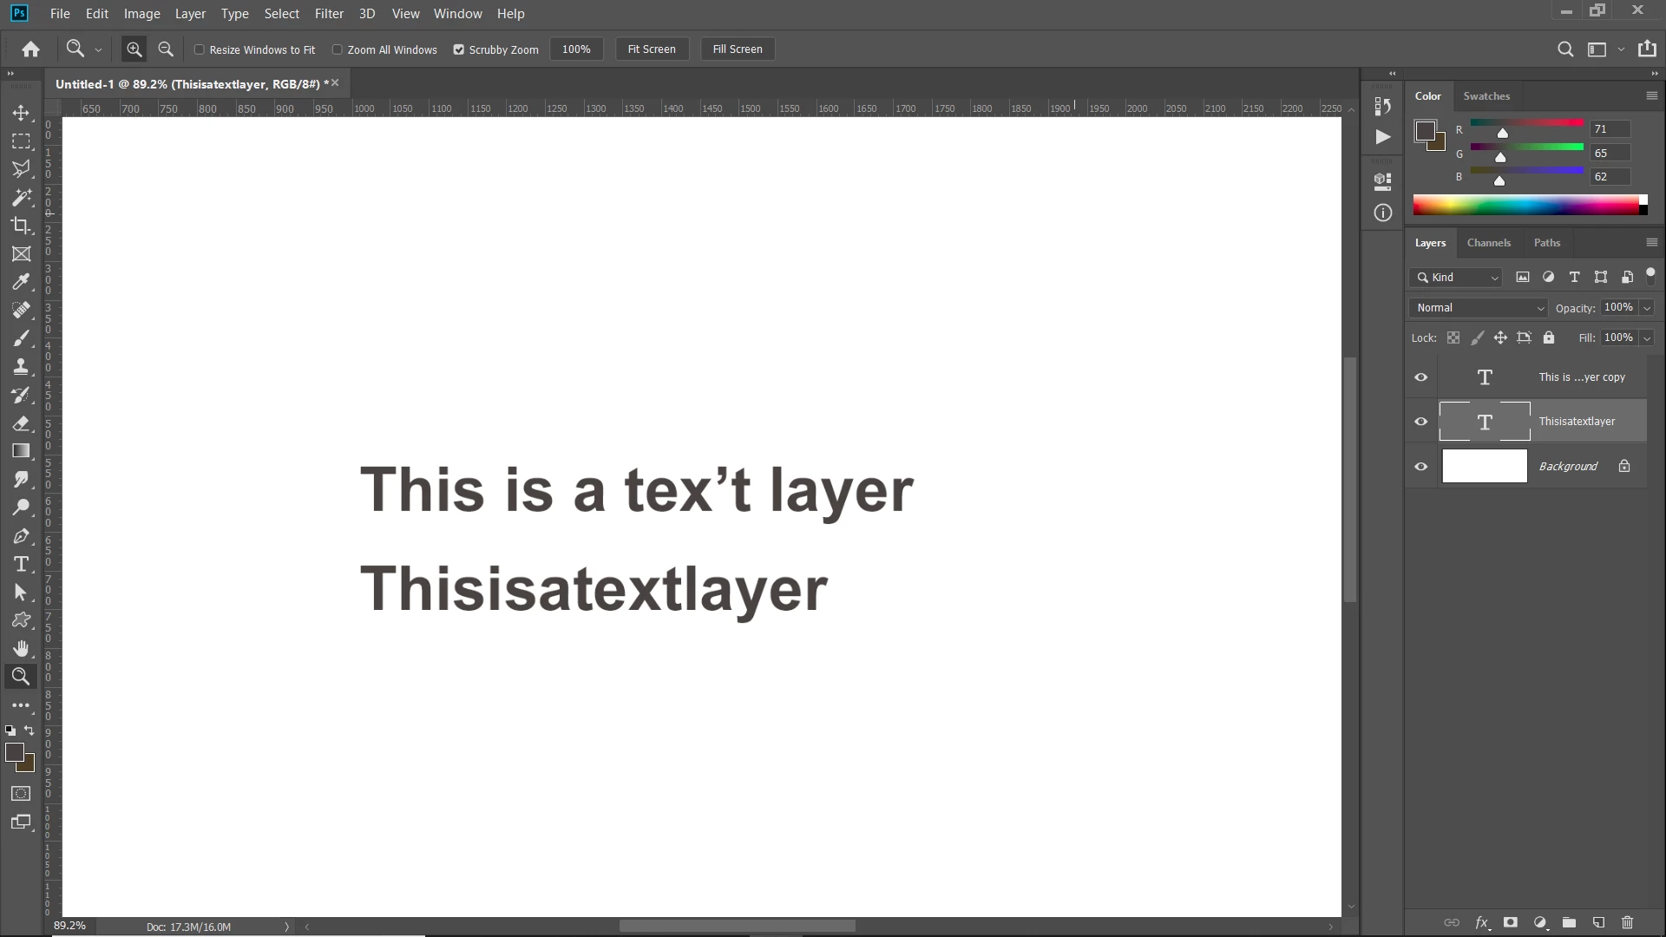Viewport: 1666px width, 937px height.
Task: Select the Eraser tool
Action: tap(21, 423)
